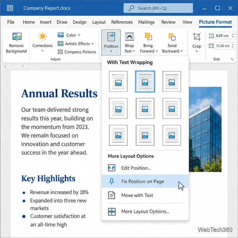Click the Color picture icon

61,35
